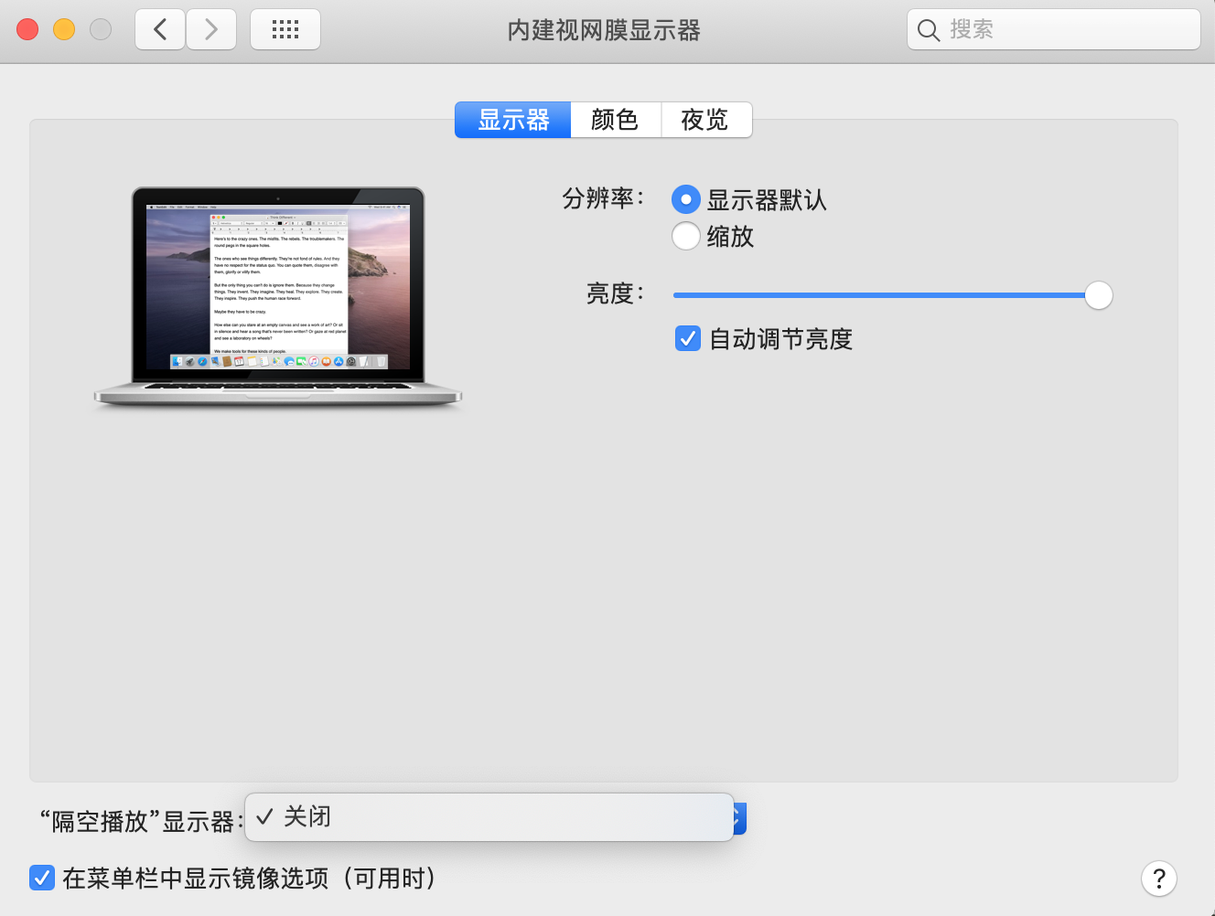1215x916 pixels.
Task: Click the MacBook display preview image
Action: coord(278,296)
